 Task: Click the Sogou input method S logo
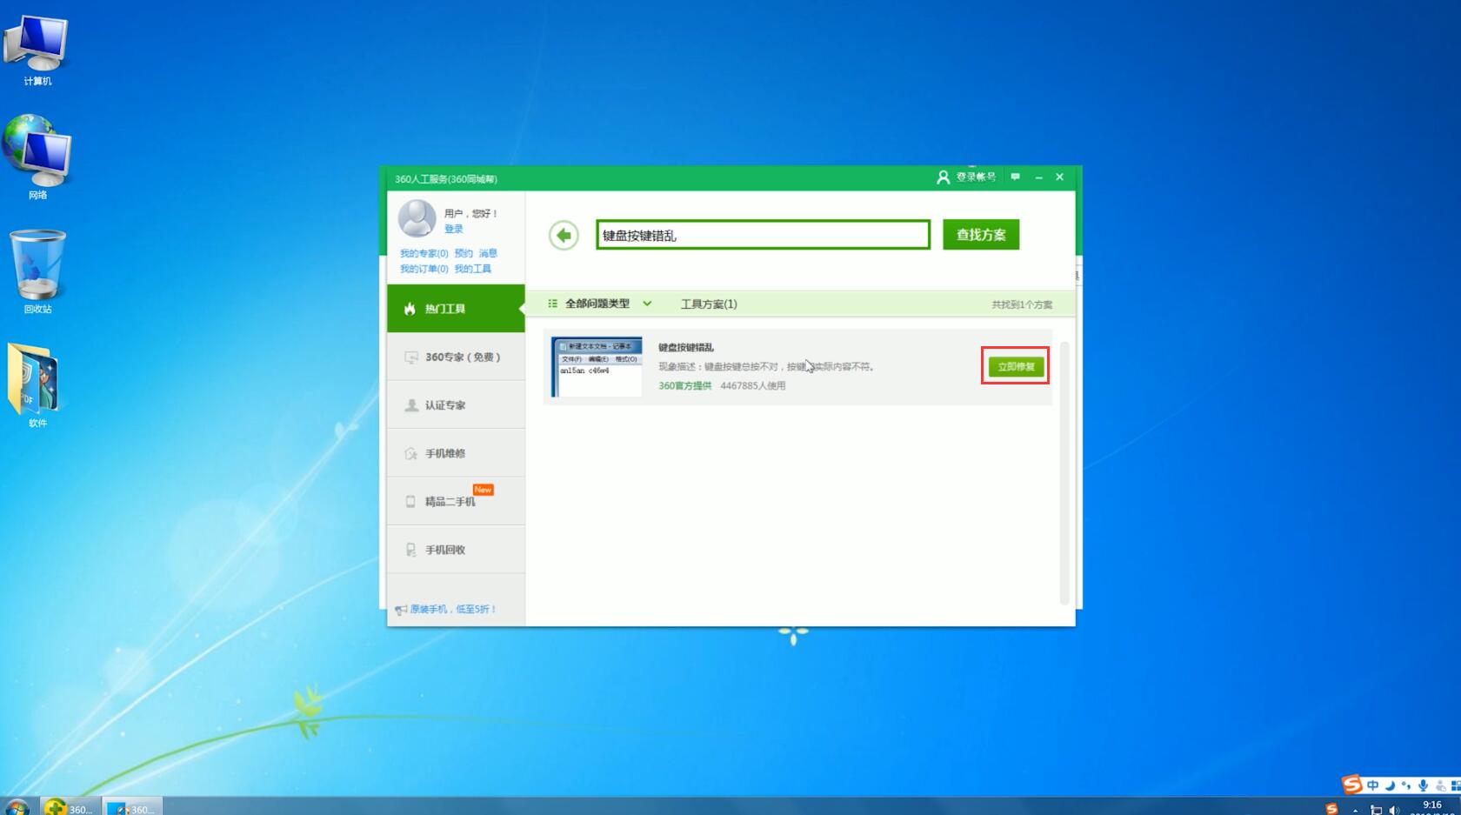coord(1351,785)
